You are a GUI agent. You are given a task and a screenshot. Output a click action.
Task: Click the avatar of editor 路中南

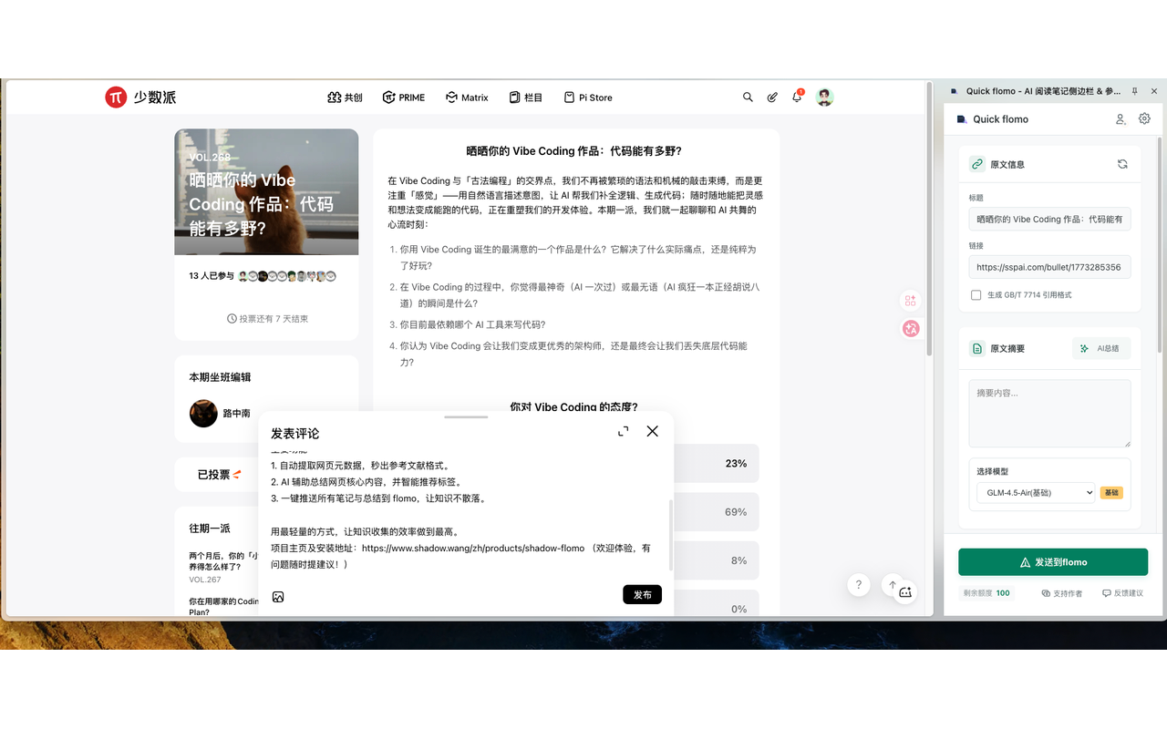point(203,413)
